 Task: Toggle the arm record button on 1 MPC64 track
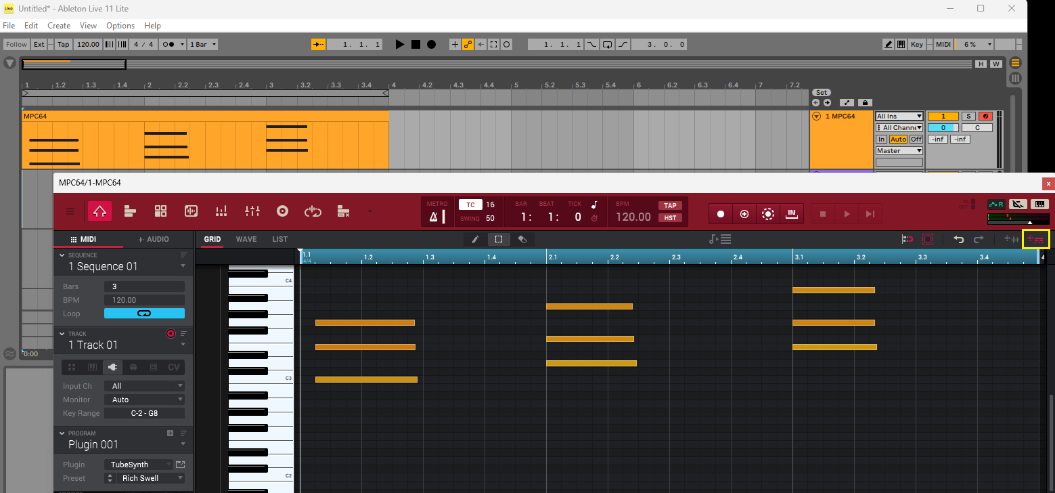tap(985, 116)
